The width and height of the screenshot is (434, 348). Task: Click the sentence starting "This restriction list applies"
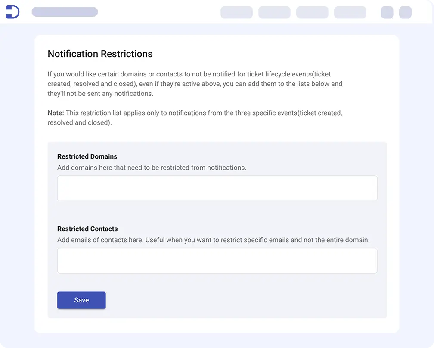click(203, 113)
